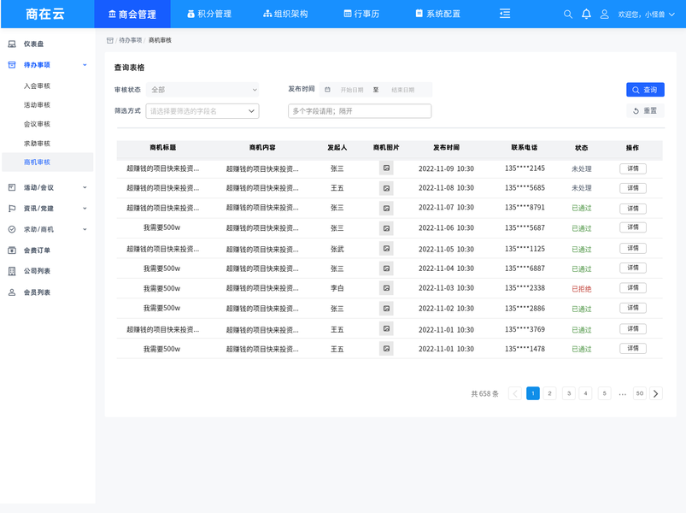Open 入会审核 in the sidebar
This screenshot has width=686, height=513.
[x=38, y=85]
